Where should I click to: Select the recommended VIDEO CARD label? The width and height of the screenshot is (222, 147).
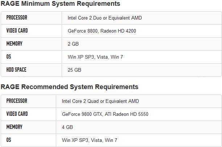coord(17,114)
